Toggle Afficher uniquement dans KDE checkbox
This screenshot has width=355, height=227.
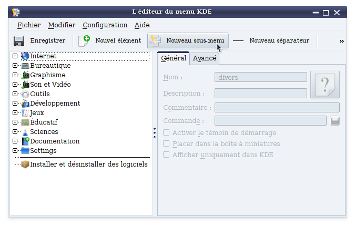[166, 154]
